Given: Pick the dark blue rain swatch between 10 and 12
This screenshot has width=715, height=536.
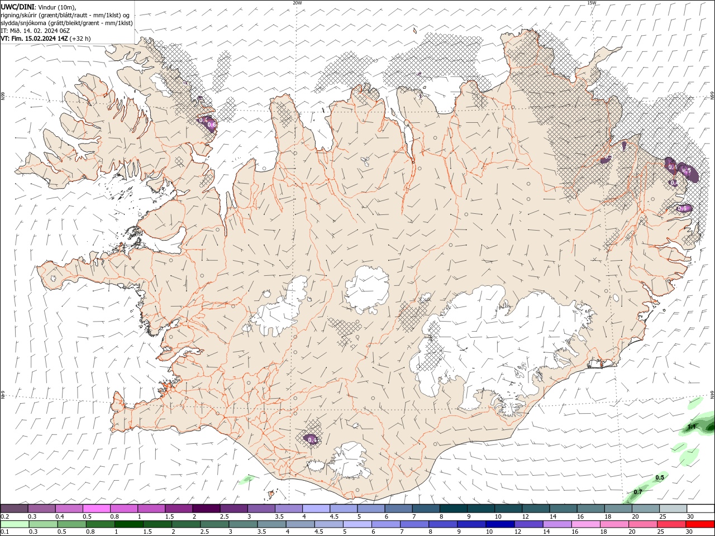Looking at the screenshot, I should 500,524.
